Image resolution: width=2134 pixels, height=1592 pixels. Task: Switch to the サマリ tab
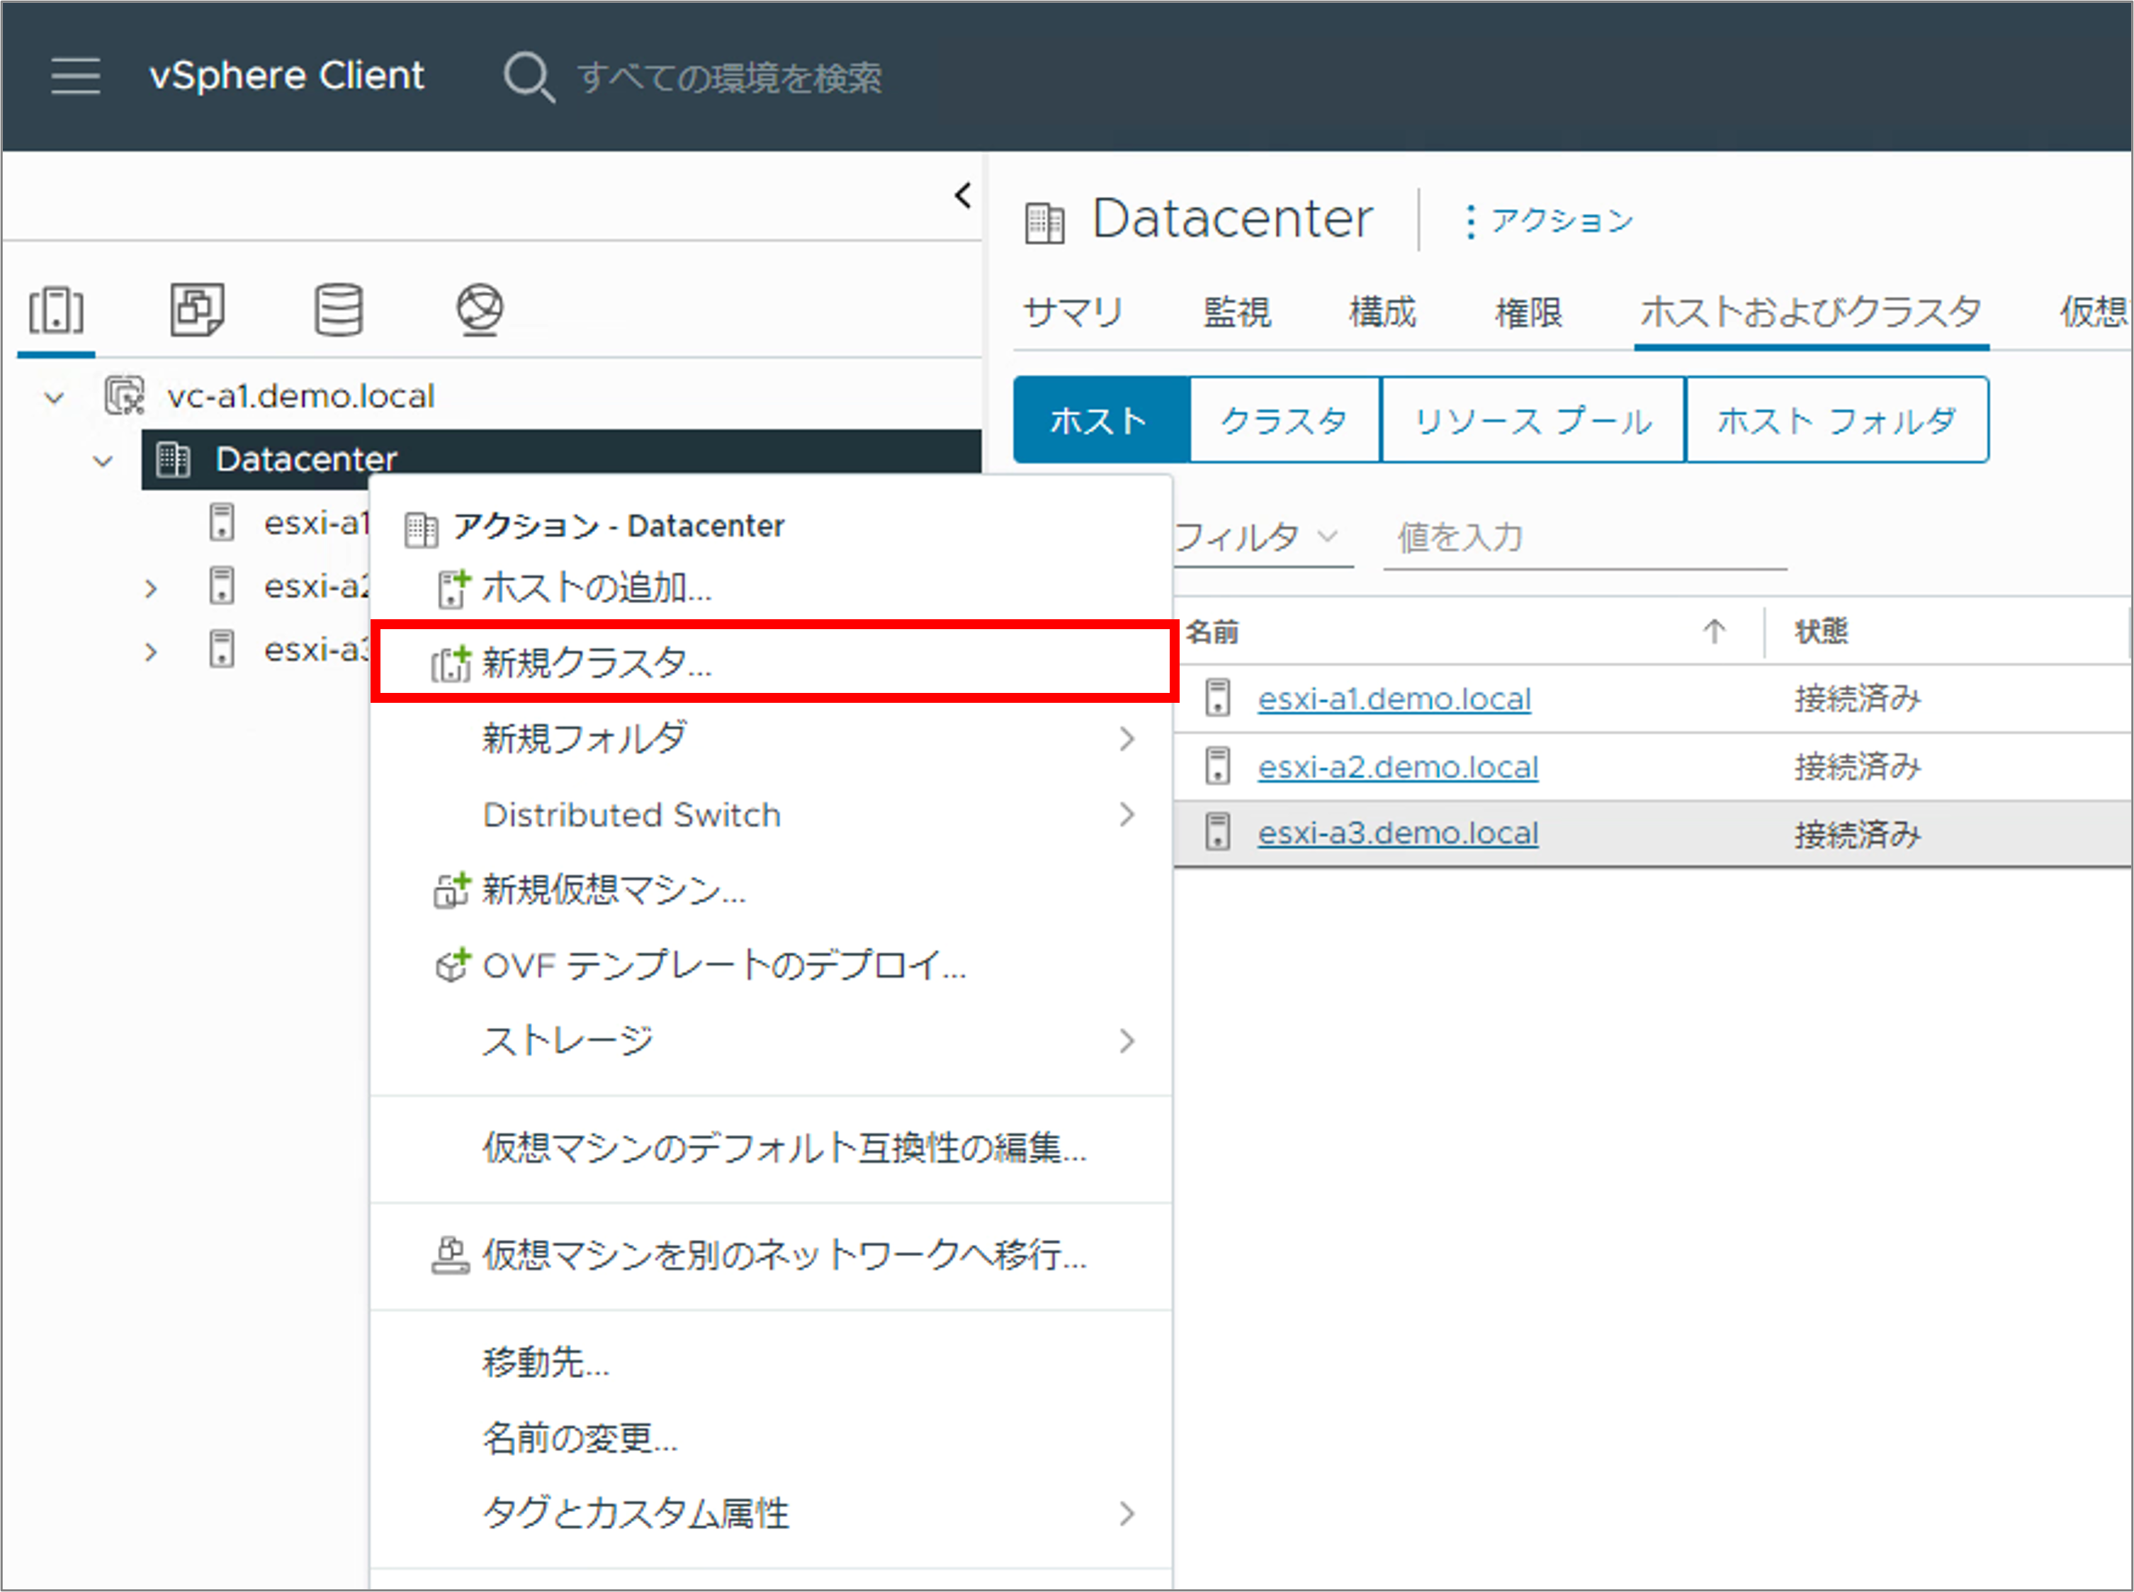pos(1072,313)
